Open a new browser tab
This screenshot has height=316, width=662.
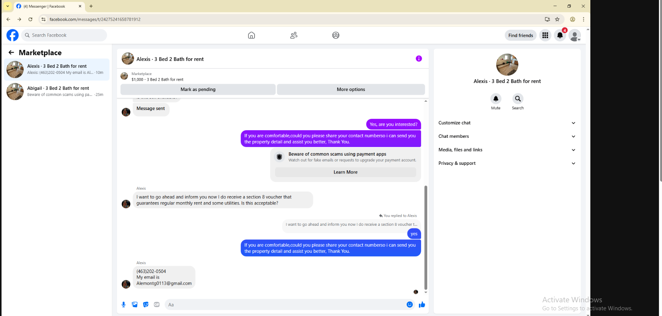[91, 6]
